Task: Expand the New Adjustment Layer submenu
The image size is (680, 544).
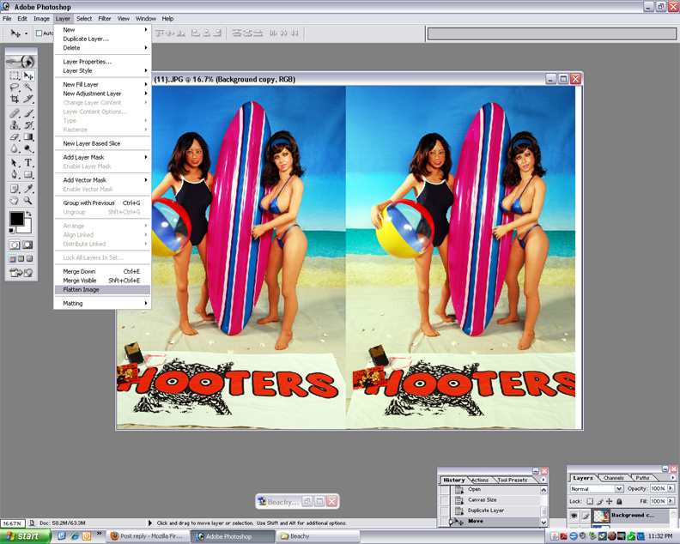Action: coord(102,94)
